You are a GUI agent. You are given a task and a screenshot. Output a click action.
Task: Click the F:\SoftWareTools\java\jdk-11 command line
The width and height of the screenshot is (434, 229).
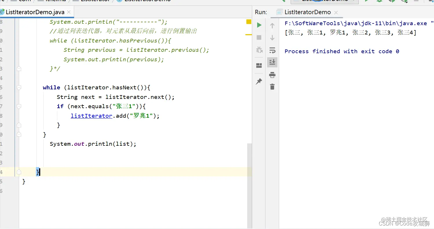coord(359,23)
